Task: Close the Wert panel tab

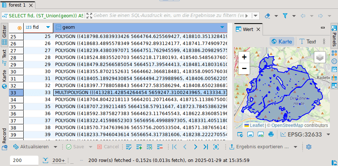Action: (x=258, y=29)
